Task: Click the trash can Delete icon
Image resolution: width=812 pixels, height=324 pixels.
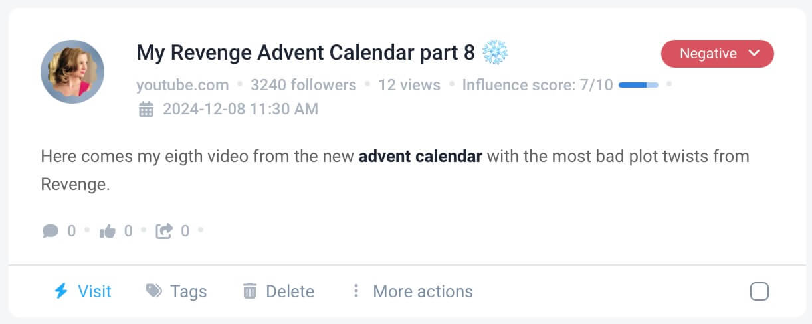Action: pos(250,291)
